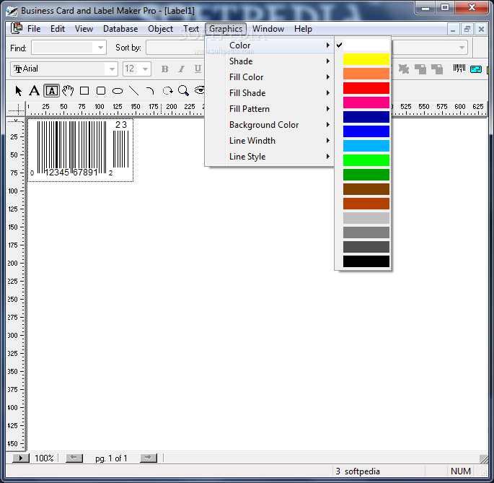This screenshot has height=483, width=494.
Task: Open the Window menu
Action: pos(268,29)
